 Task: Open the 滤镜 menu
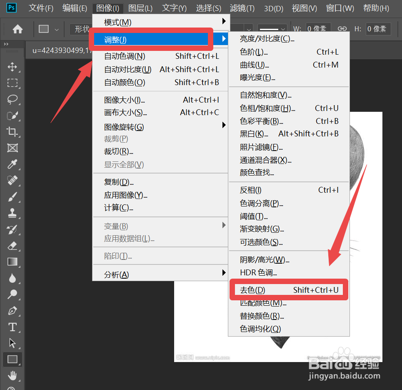(x=242, y=8)
